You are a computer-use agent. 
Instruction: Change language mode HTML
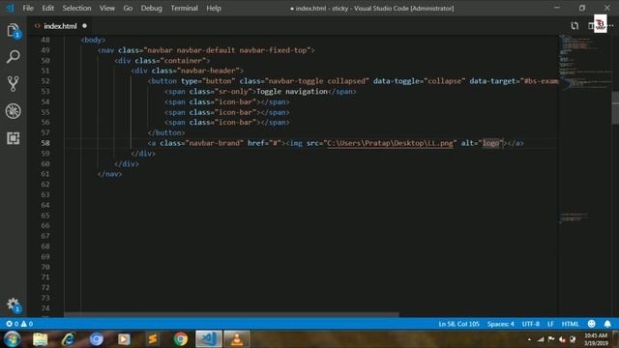pyautogui.click(x=570, y=324)
